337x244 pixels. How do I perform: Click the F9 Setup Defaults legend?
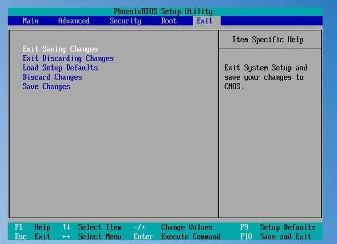[x=278, y=227]
